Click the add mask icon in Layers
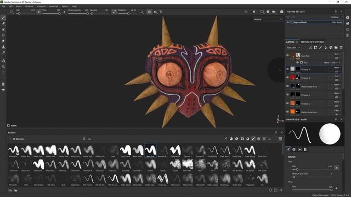This screenshot has height=197, width=351. point(315,48)
